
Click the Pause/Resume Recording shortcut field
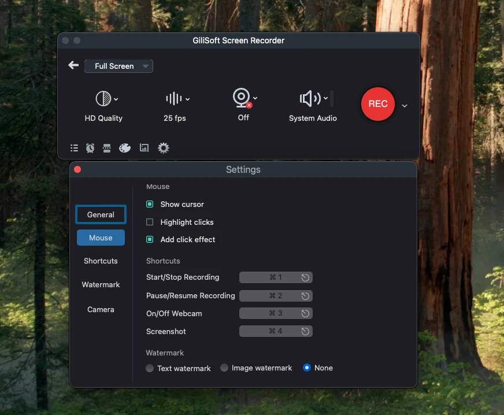(276, 296)
